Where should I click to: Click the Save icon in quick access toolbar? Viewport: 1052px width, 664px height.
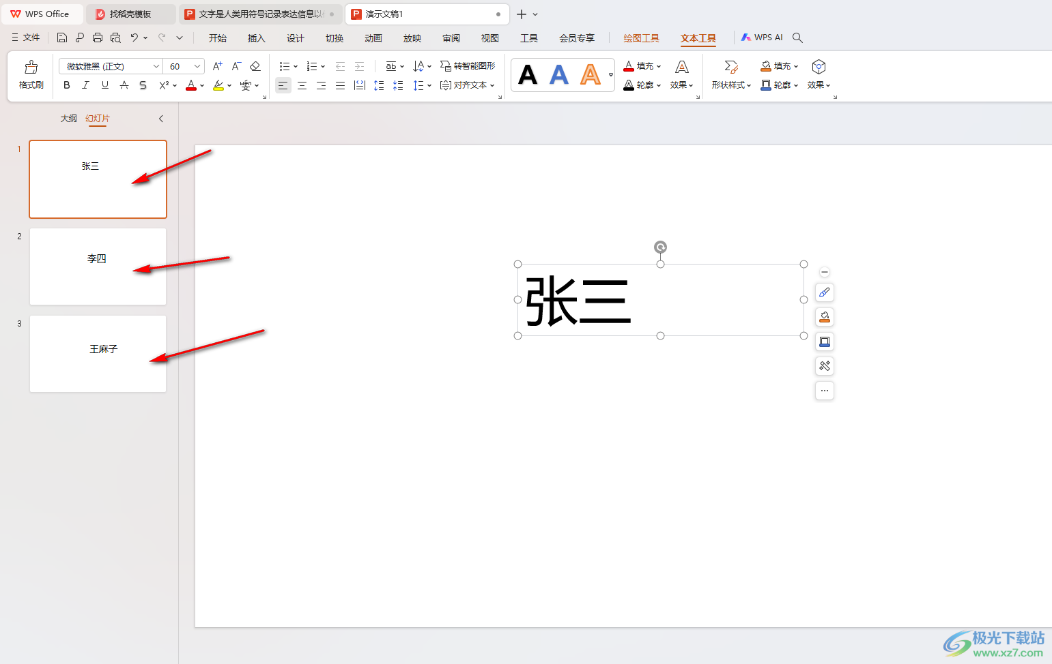(x=62, y=38)
